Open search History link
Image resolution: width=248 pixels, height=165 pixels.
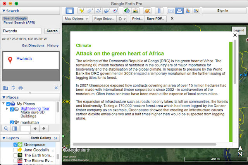[x=53, y=45]
